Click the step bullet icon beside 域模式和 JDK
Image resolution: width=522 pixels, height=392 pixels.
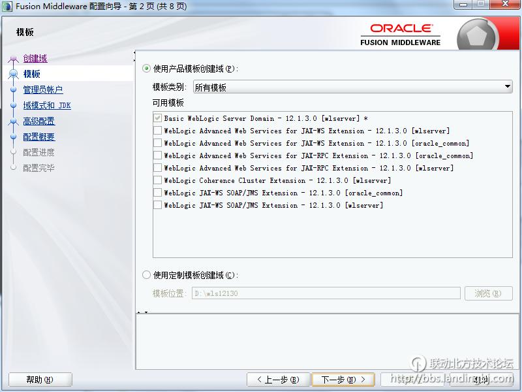coord(13,105)
